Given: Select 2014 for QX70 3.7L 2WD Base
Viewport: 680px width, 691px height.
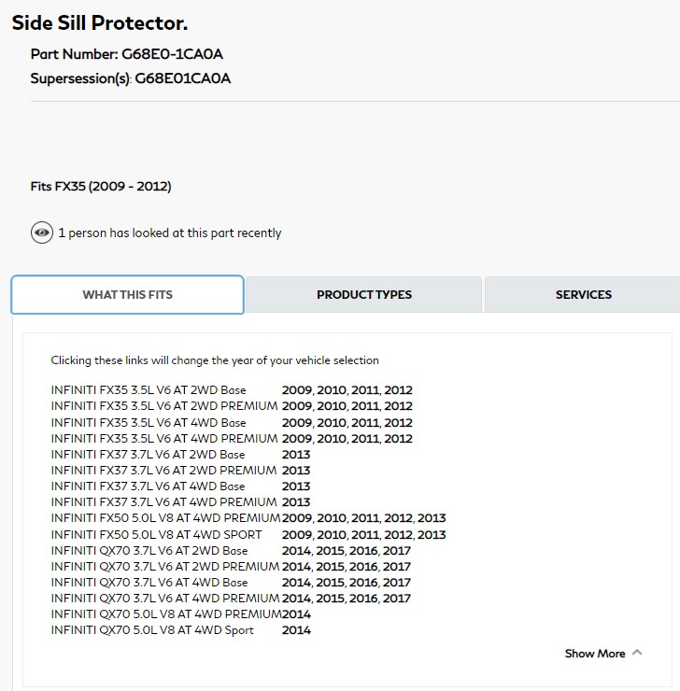Looking at the screenshot, I should 297,551.
